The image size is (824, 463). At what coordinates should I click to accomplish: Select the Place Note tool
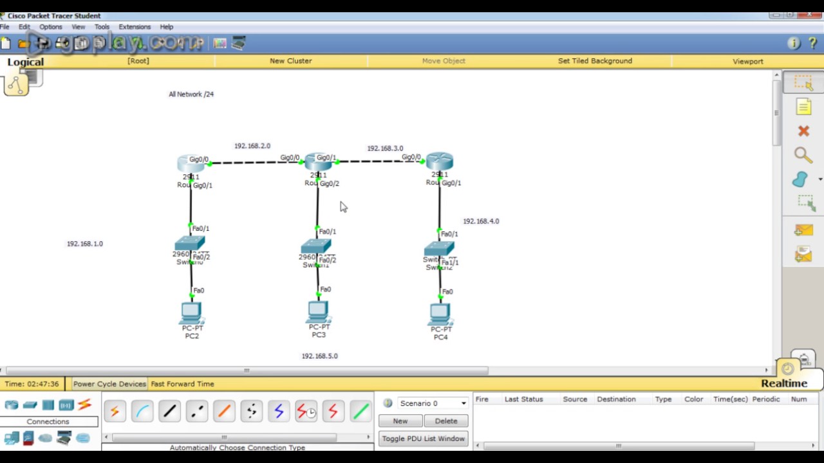tap(803, 107)
